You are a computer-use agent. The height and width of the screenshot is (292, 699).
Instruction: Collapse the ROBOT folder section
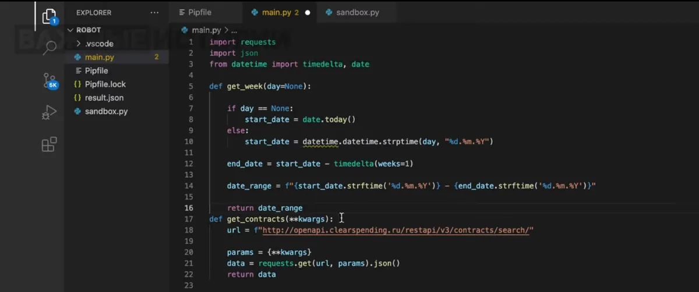tap(70, 30)
